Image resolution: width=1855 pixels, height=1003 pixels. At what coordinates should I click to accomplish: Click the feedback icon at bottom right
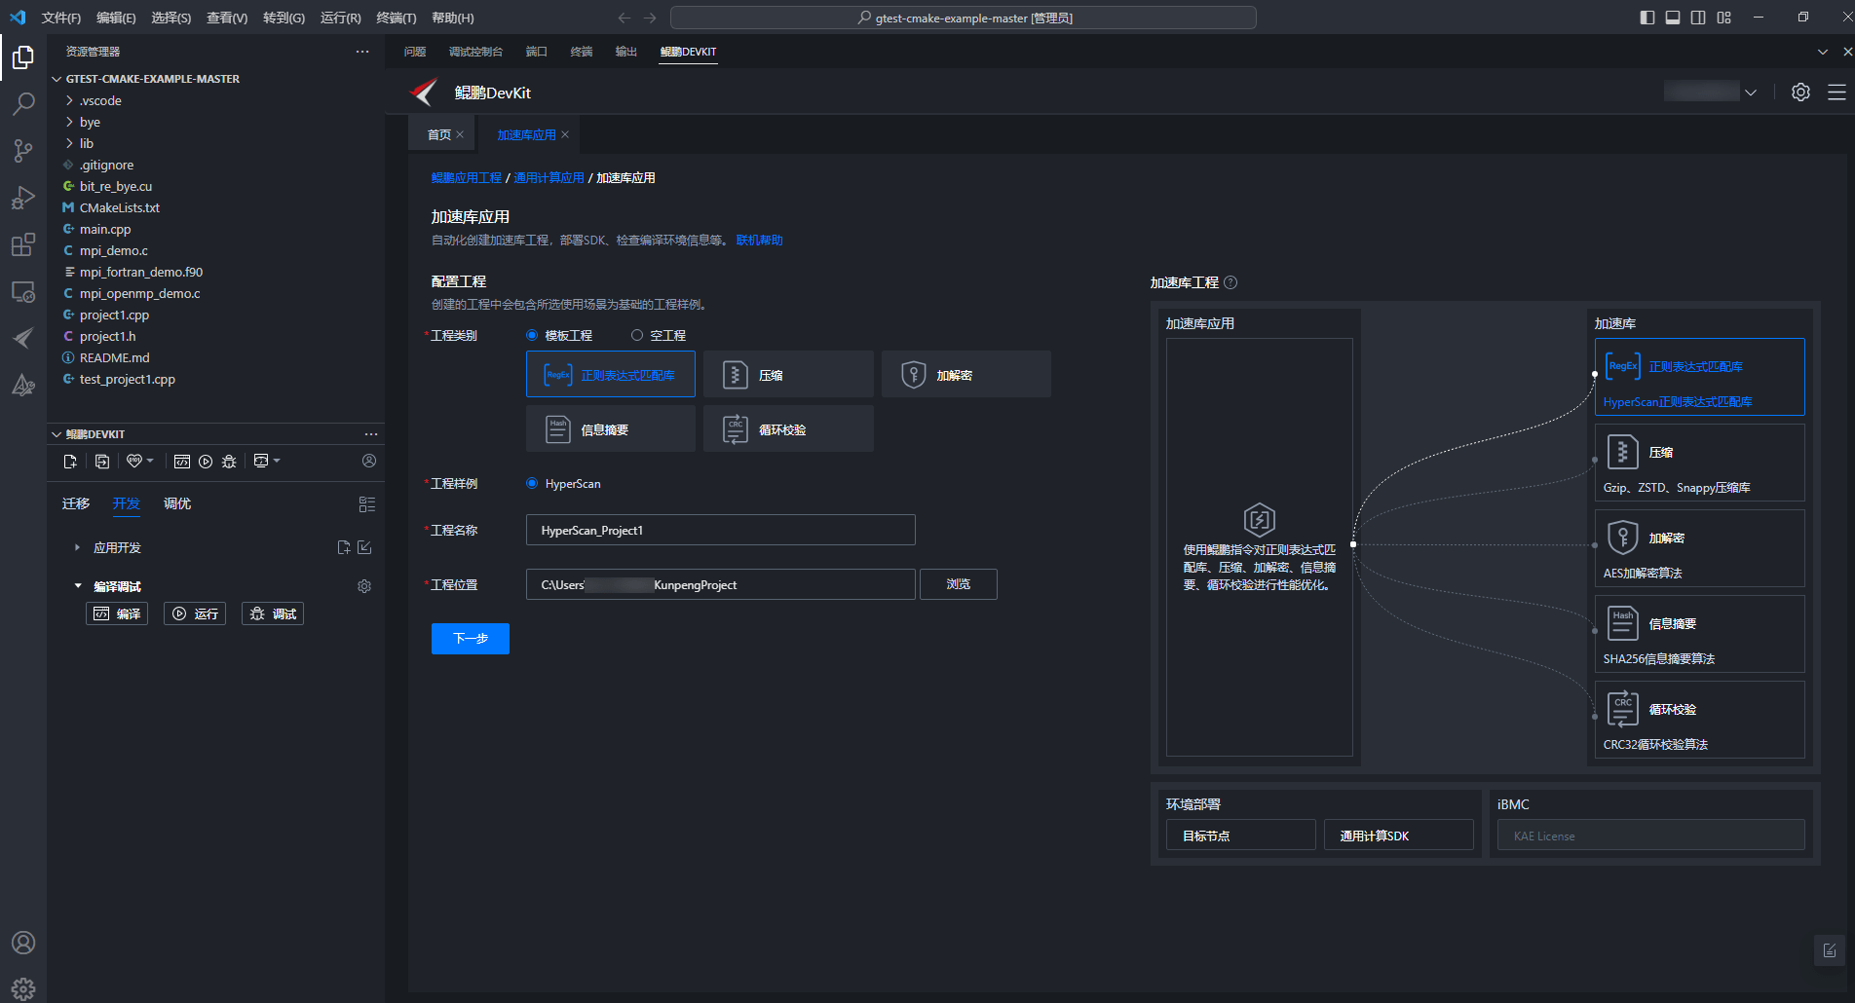point(1830,950)
